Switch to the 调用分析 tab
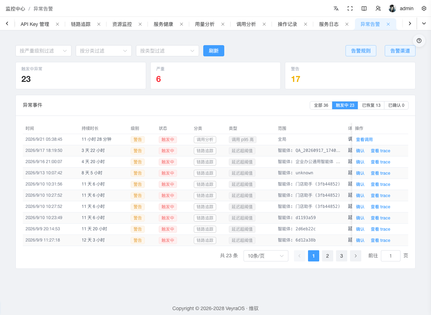Image resolution: width=431 pixels, height=315 pixels. 246,24
